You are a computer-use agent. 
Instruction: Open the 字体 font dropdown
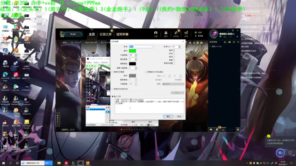pyautogui.click(x=141, y=46)
